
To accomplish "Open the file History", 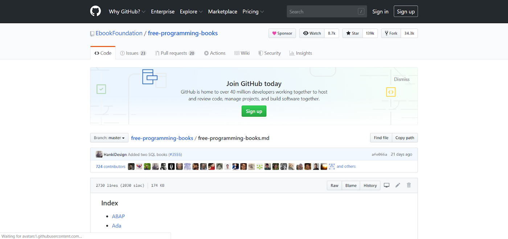I will point(370,186).
